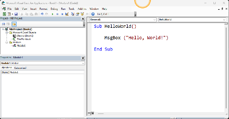The width and height of the screenshot is (229, 119).
Task: Open the File menu
Action: point(9,9)
